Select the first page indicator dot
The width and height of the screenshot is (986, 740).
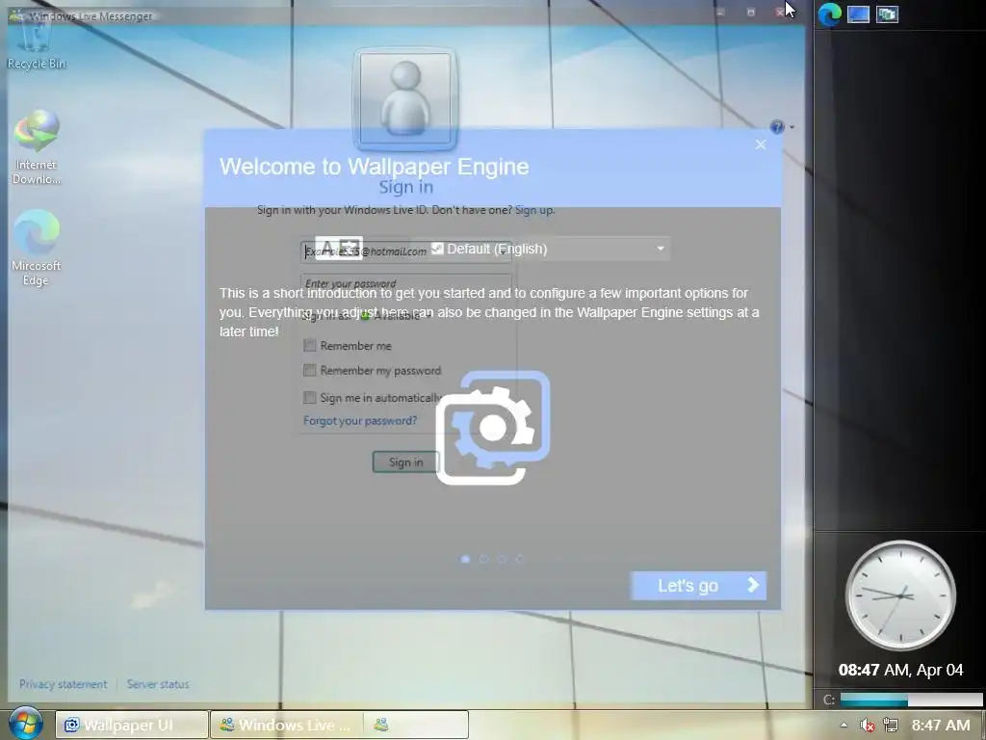point(465,559)
